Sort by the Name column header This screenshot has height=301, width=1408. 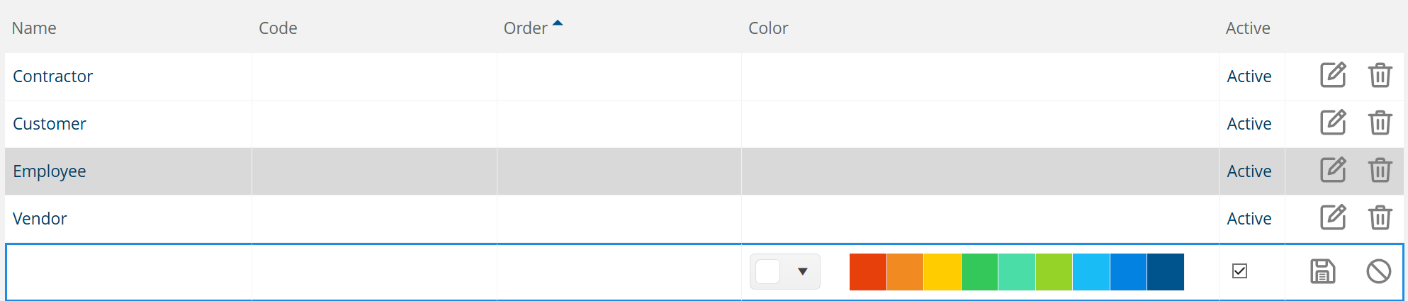34,28
